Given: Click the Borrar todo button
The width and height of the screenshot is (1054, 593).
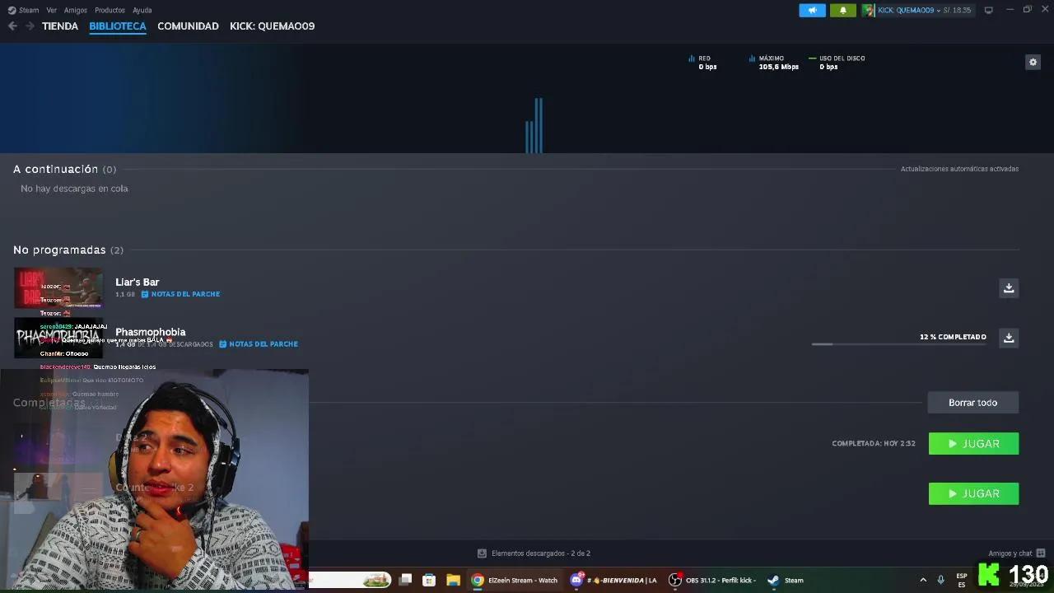Looking at the screenshot, I should 972,403.
